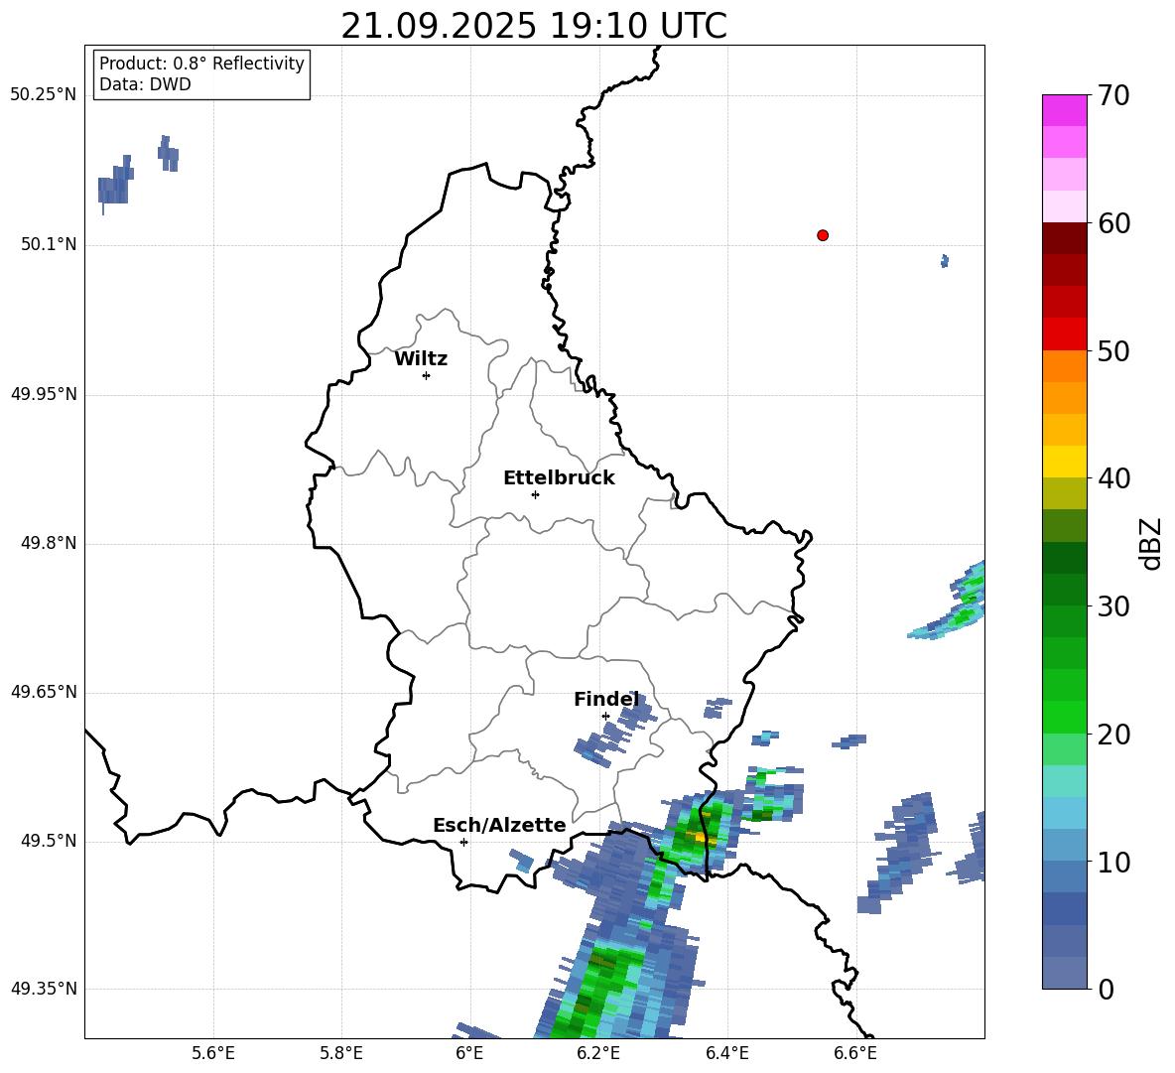Click the dBZ colorbar axis title
Image resolution: width=1175 pixels, height=1073 pixels.
(1150, 543)
